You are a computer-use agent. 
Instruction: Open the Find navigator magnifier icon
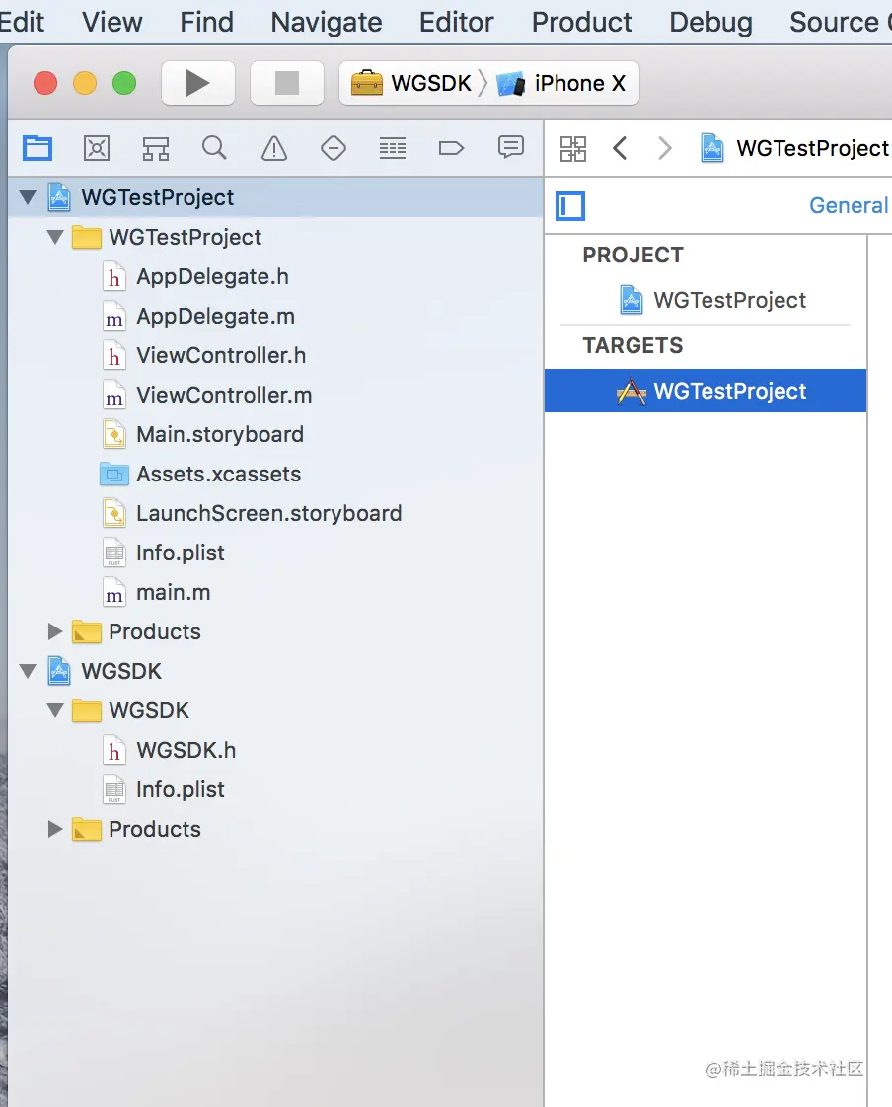click(215, 148)
